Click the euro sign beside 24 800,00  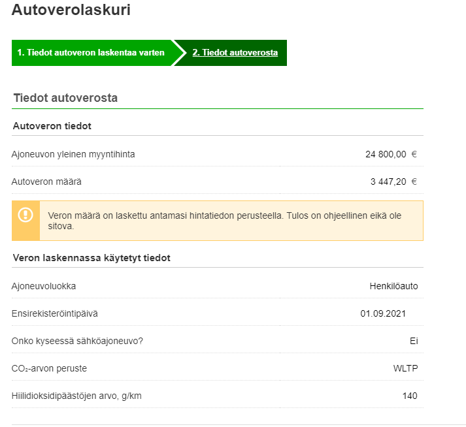414,155
